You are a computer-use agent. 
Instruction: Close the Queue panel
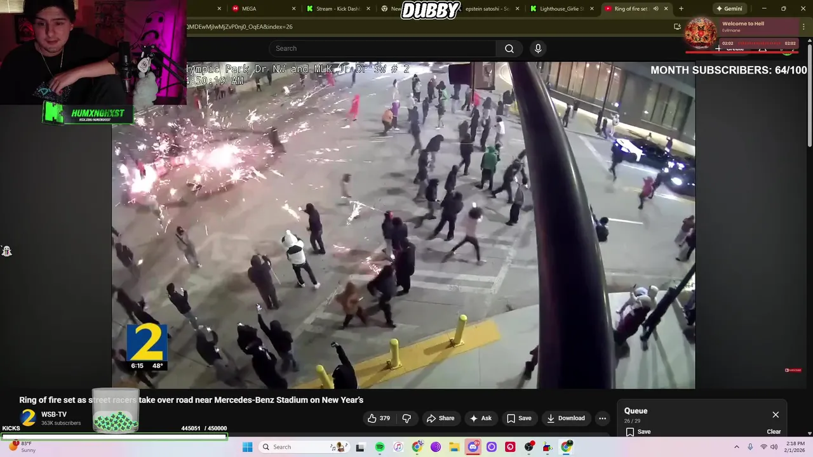point(776,414)
